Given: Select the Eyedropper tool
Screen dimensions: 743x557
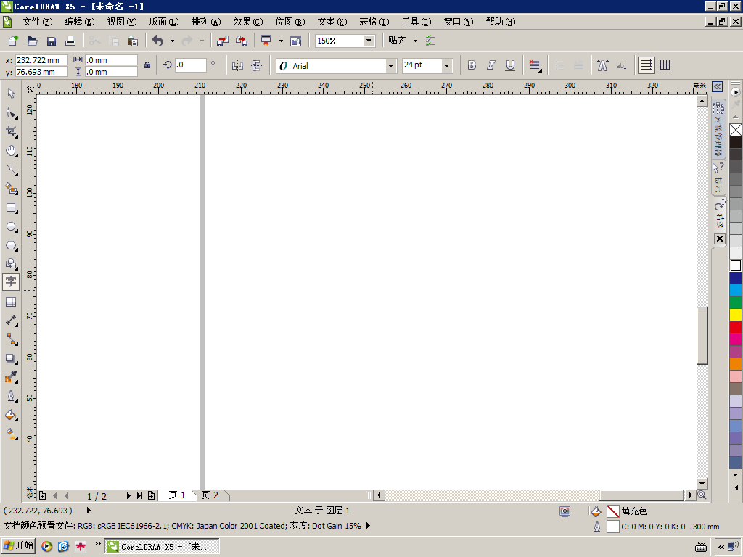Looking at the screenshot, I should (11, 377).
